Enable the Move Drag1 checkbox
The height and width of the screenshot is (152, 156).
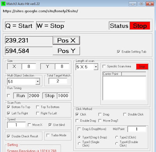coord(100,121)
